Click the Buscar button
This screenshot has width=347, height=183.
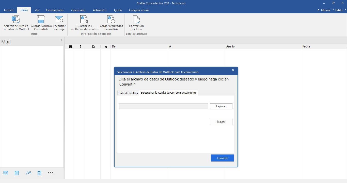[221, 122]
